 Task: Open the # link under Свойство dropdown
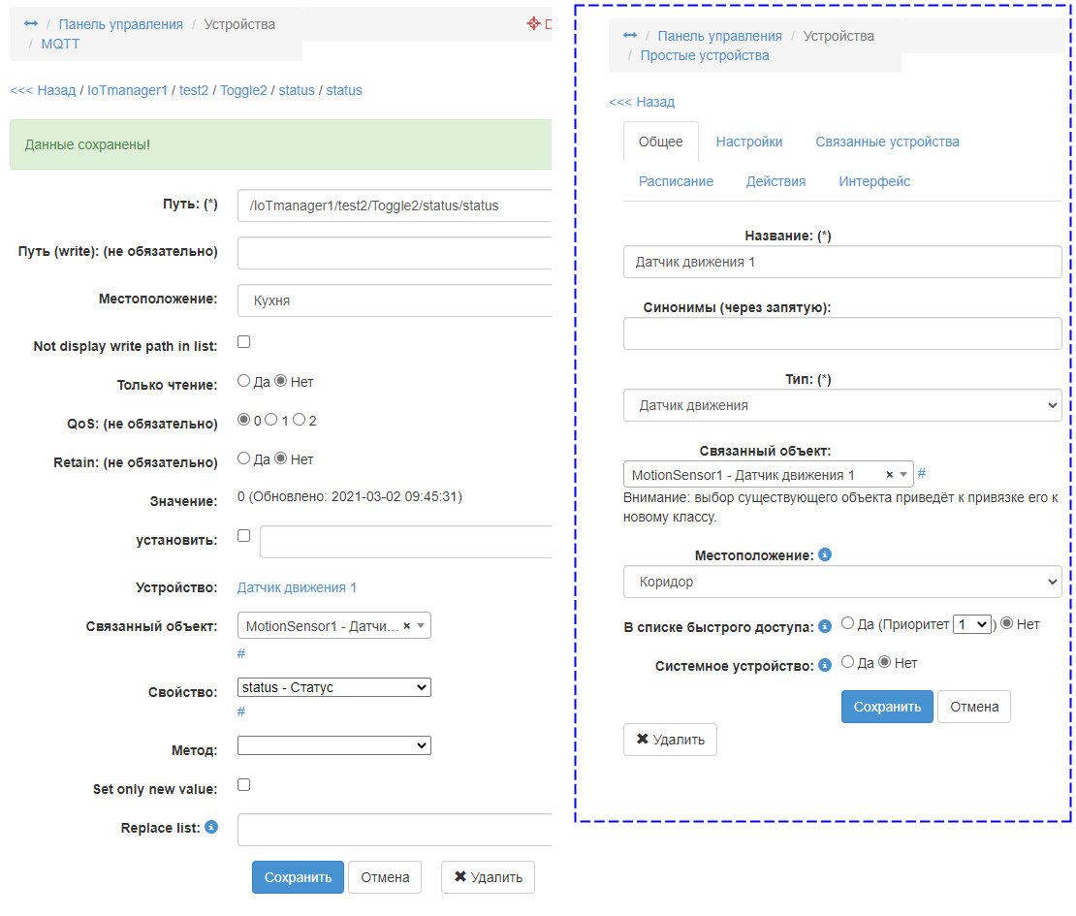(240, 711)
